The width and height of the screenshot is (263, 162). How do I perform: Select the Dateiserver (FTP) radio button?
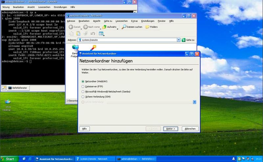coord(83,86)
